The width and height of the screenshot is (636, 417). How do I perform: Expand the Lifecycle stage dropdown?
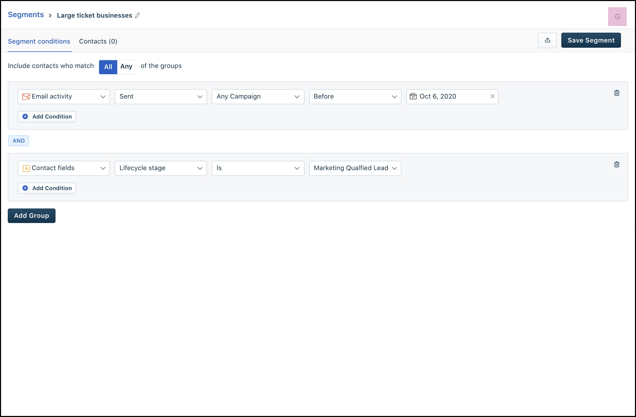pyautogui.click(x=161, y=168)
